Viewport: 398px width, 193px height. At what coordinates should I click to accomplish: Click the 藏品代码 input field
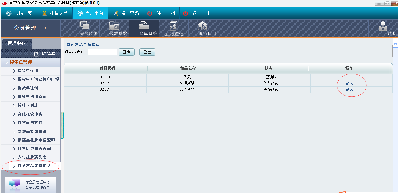103,52
